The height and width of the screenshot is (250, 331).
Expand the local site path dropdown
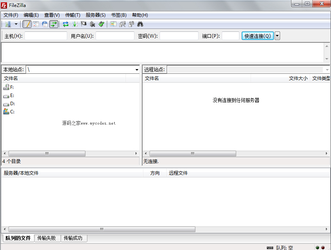[x=137, y=70]
